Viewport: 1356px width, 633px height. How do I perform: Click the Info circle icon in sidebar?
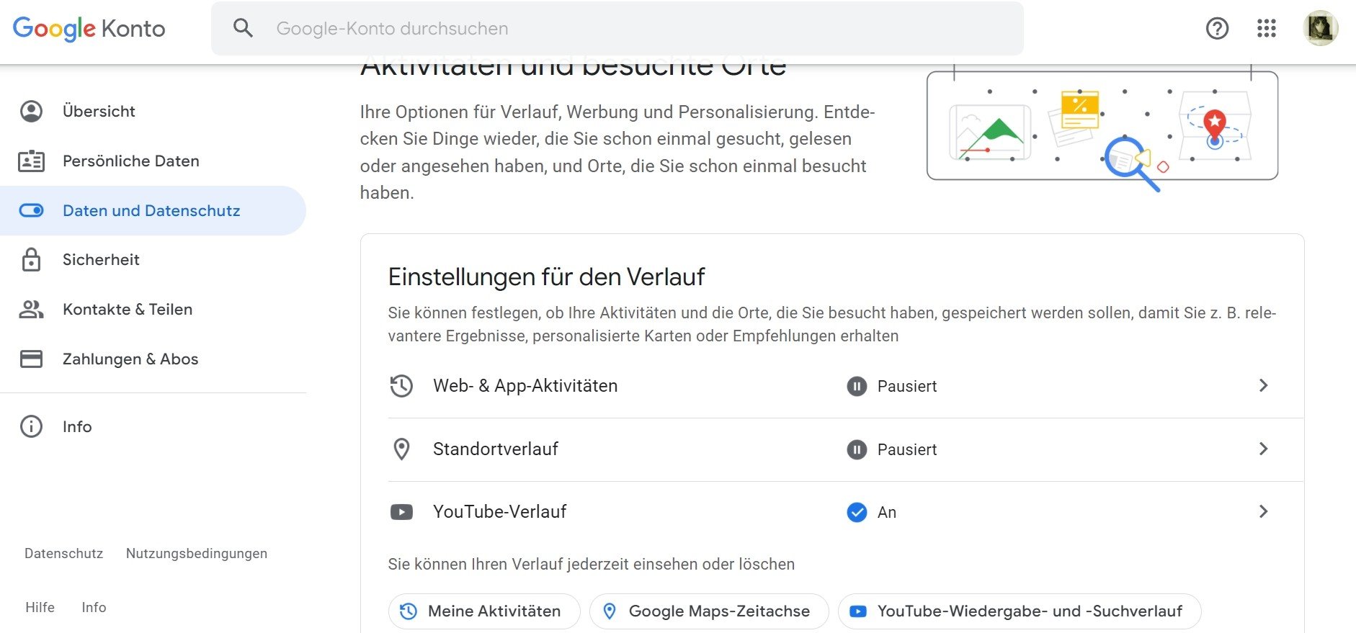tap(31, 426)
